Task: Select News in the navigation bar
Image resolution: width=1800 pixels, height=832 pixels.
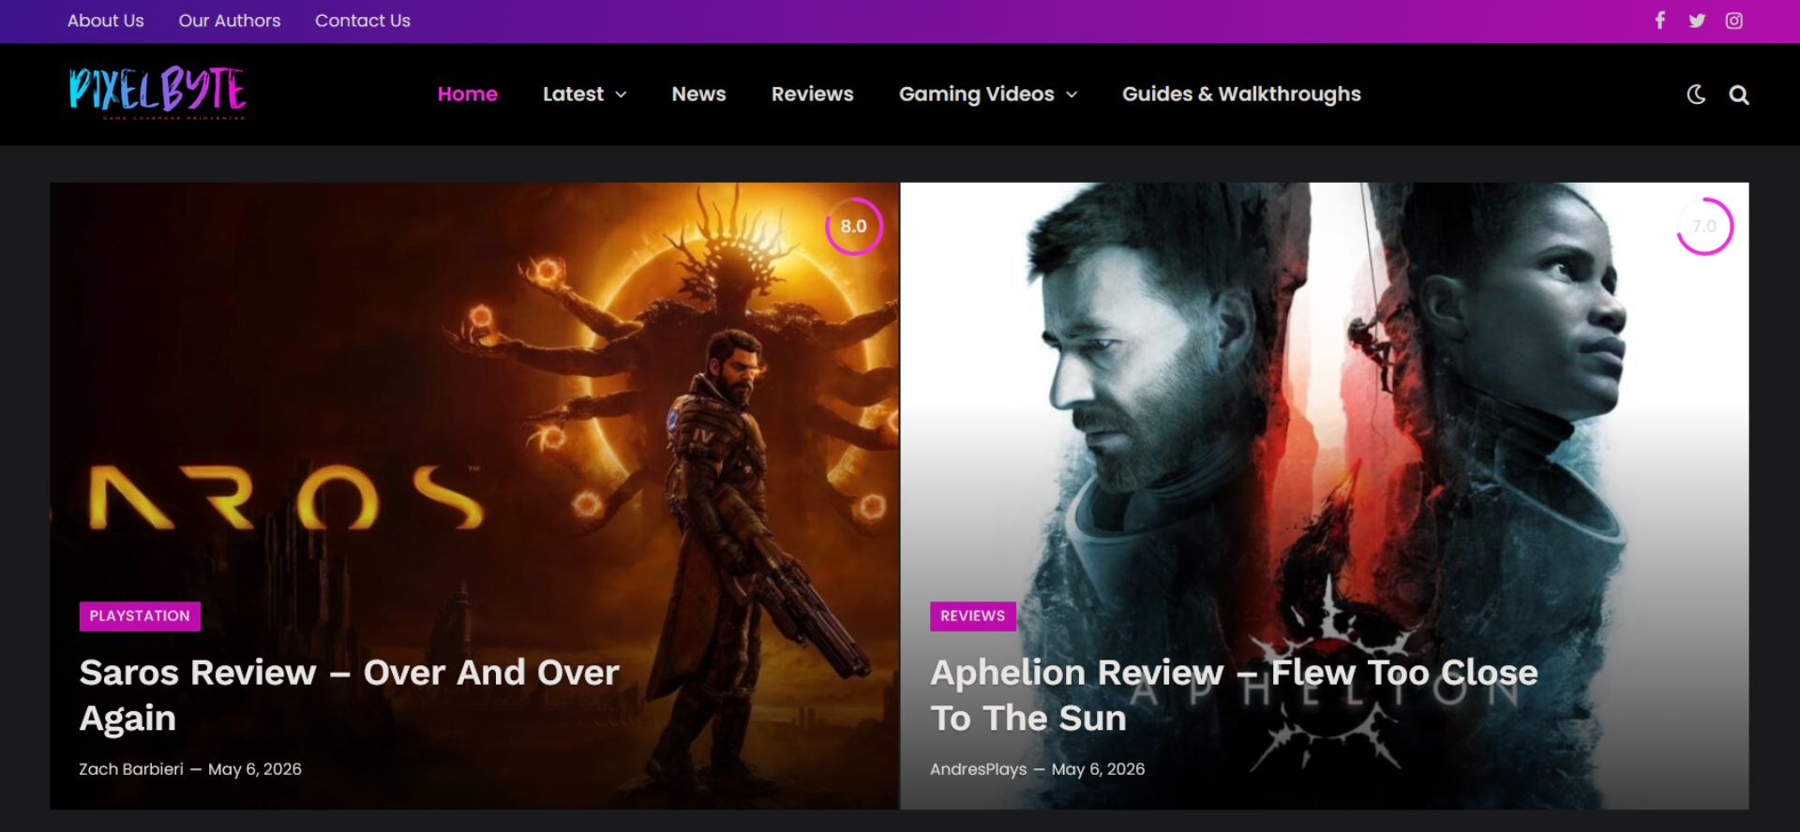Action: (x=698, y=94)
